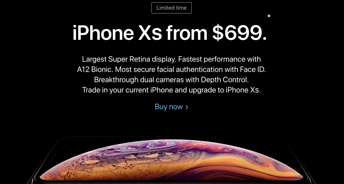Click the Limited time badge
344x184 pixels.
coord(171,8)
